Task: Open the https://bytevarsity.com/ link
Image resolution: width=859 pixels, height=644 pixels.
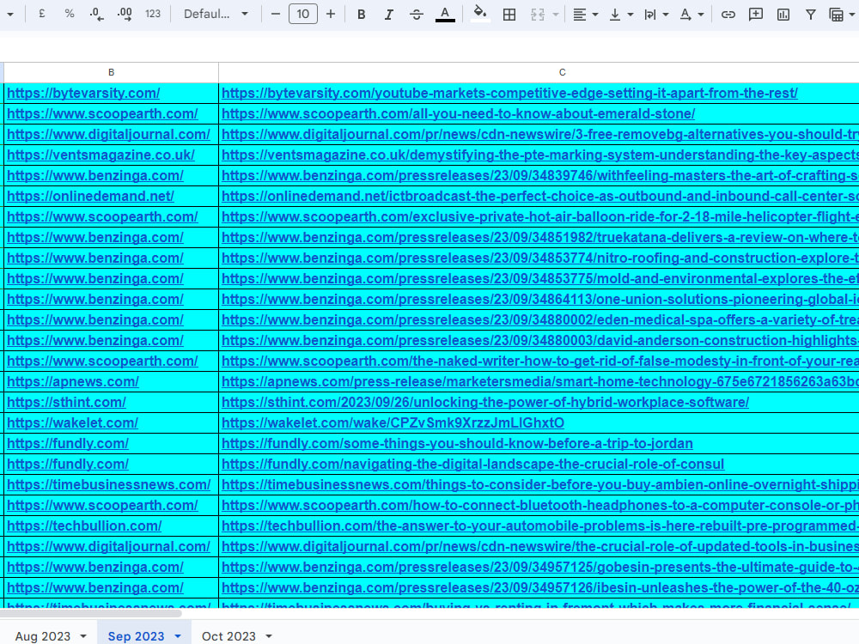Action: [83, 93]
